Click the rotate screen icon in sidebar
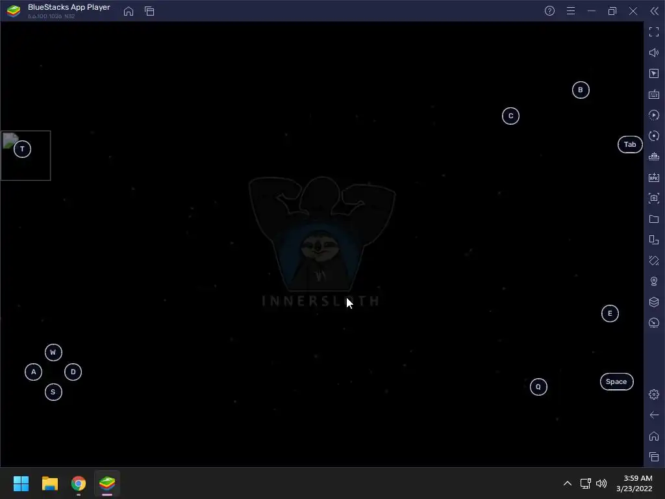 [654, 240]
